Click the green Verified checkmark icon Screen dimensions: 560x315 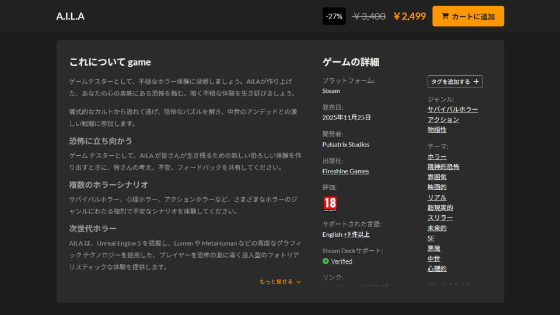pyautogui.click(x=325, y=261)
